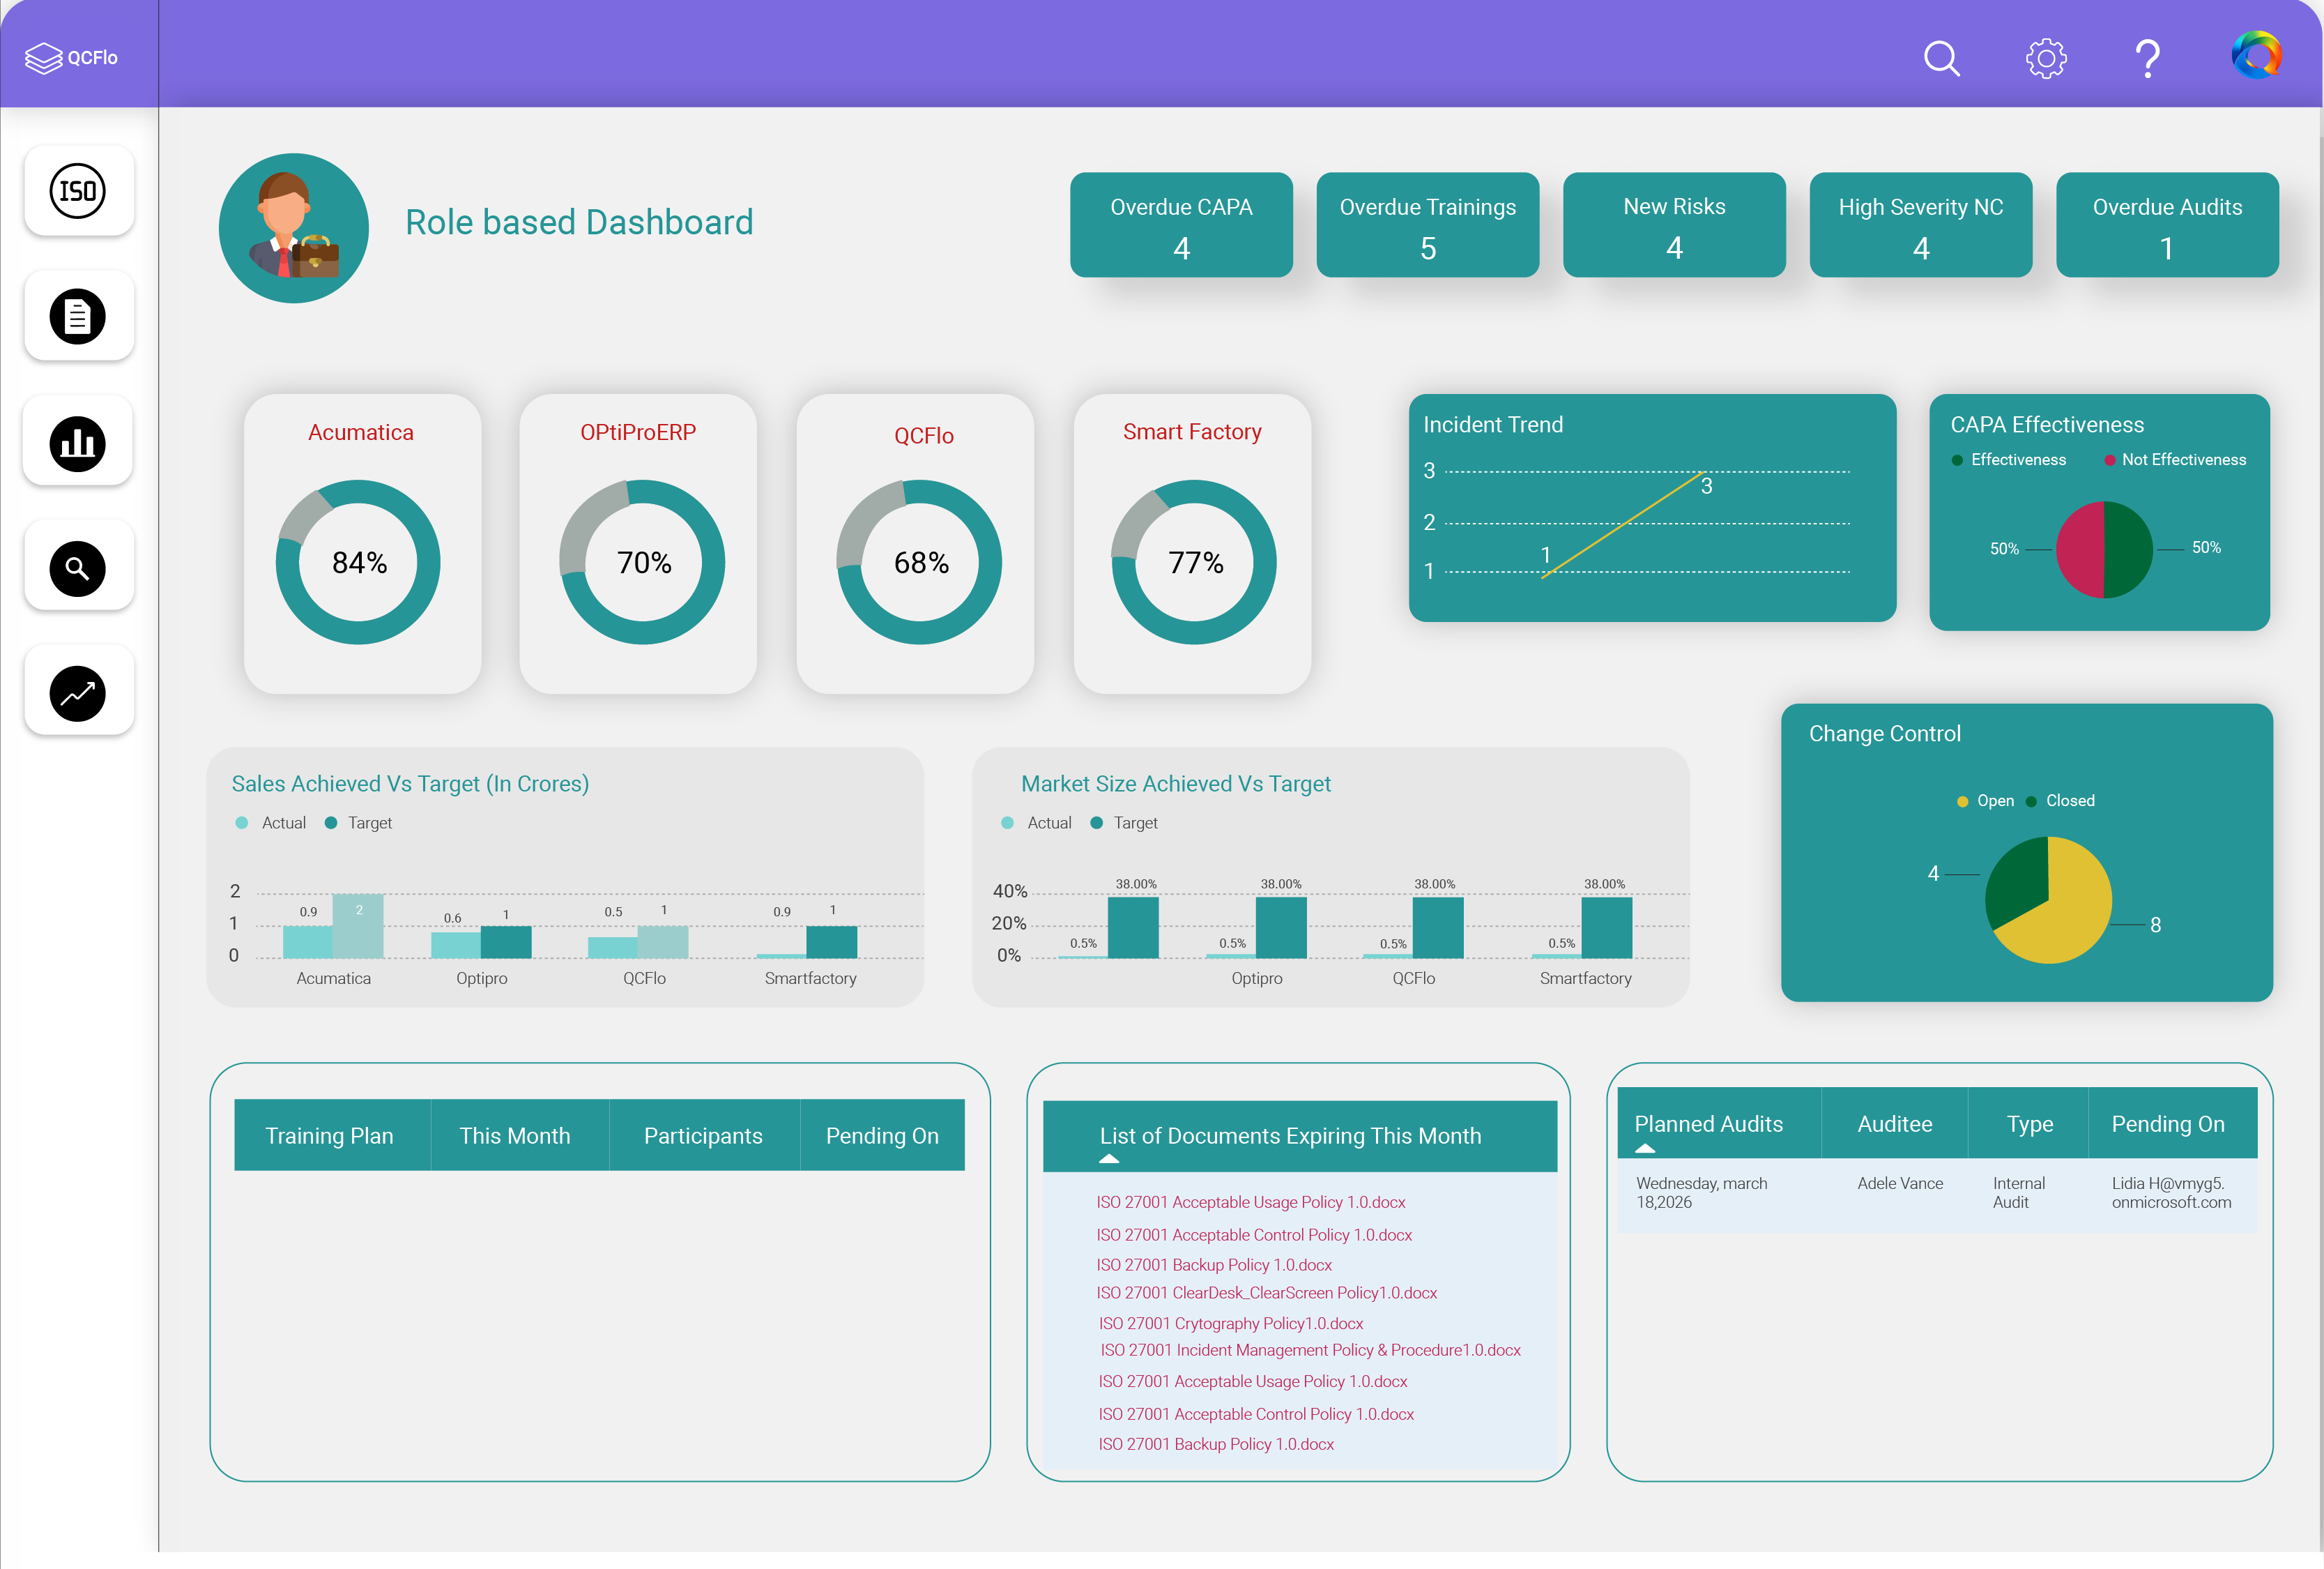Click the Type column header

coord(2029,1123)
